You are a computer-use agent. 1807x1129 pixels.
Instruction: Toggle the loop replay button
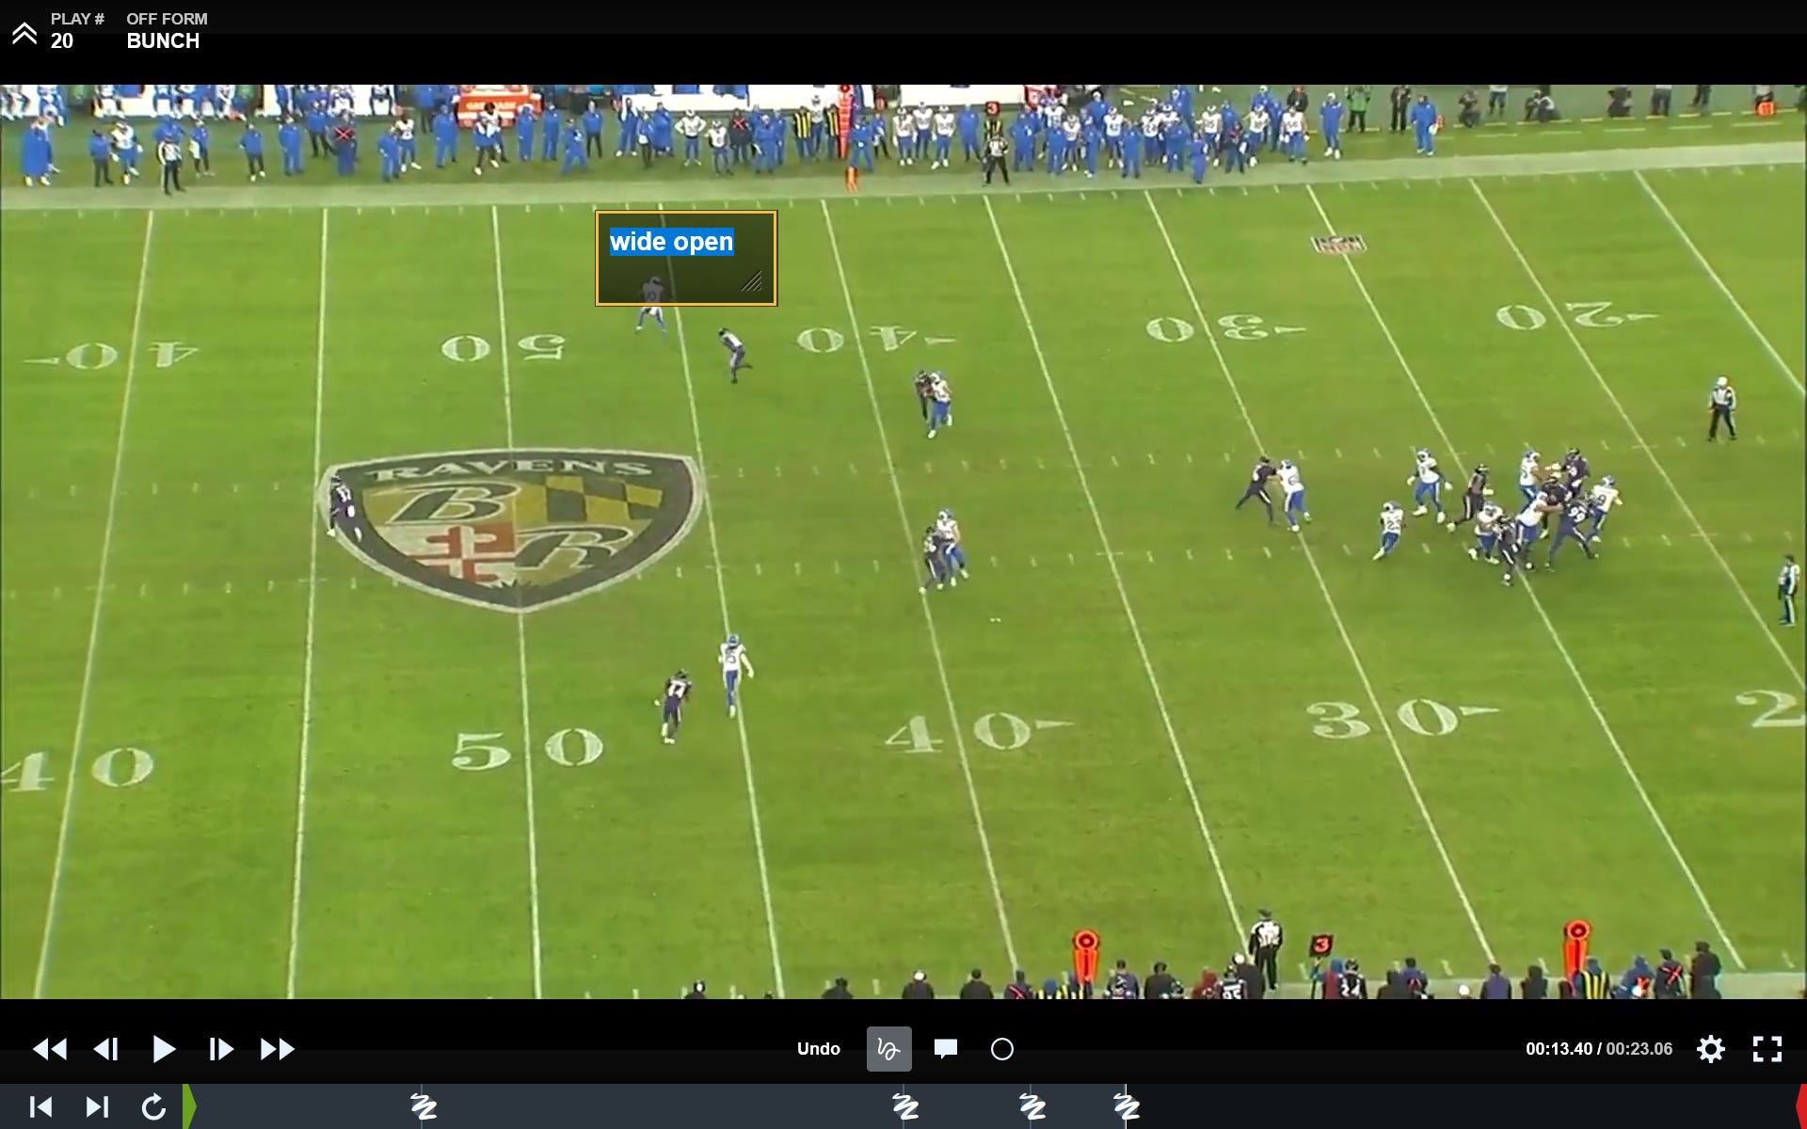[x=153, y=1107]
